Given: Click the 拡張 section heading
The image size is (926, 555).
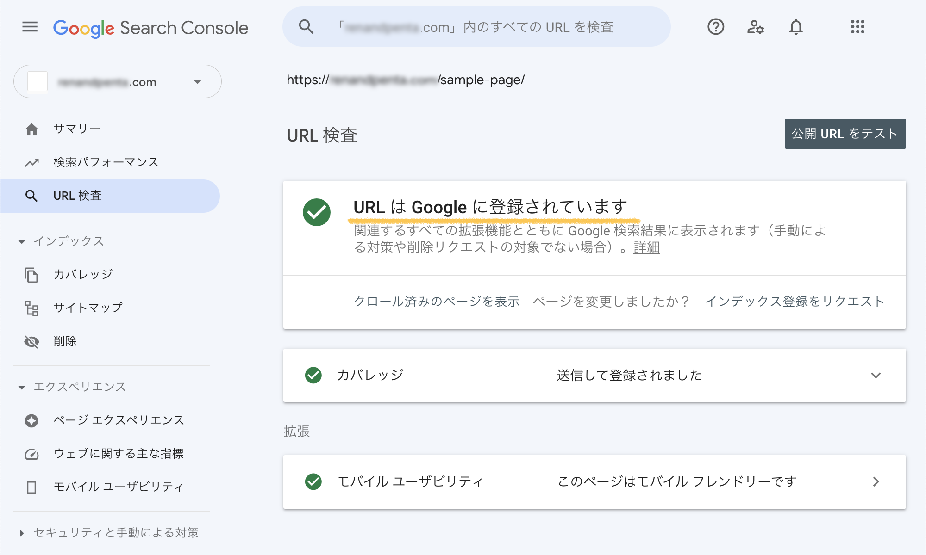Looking at the screenshot, I should pyautogui.click(x=297, y=431).
